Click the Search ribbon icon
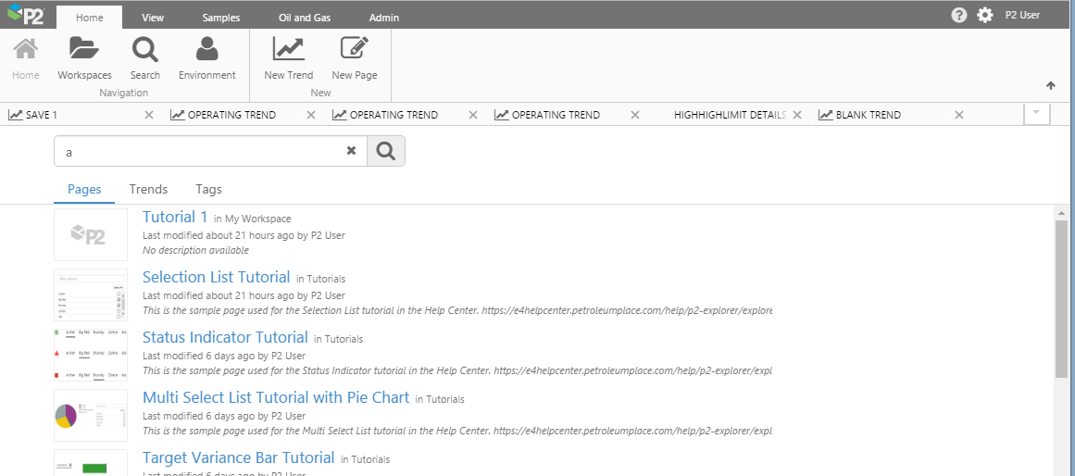This screenshot has width=1075, height=476. click(144, 50)
